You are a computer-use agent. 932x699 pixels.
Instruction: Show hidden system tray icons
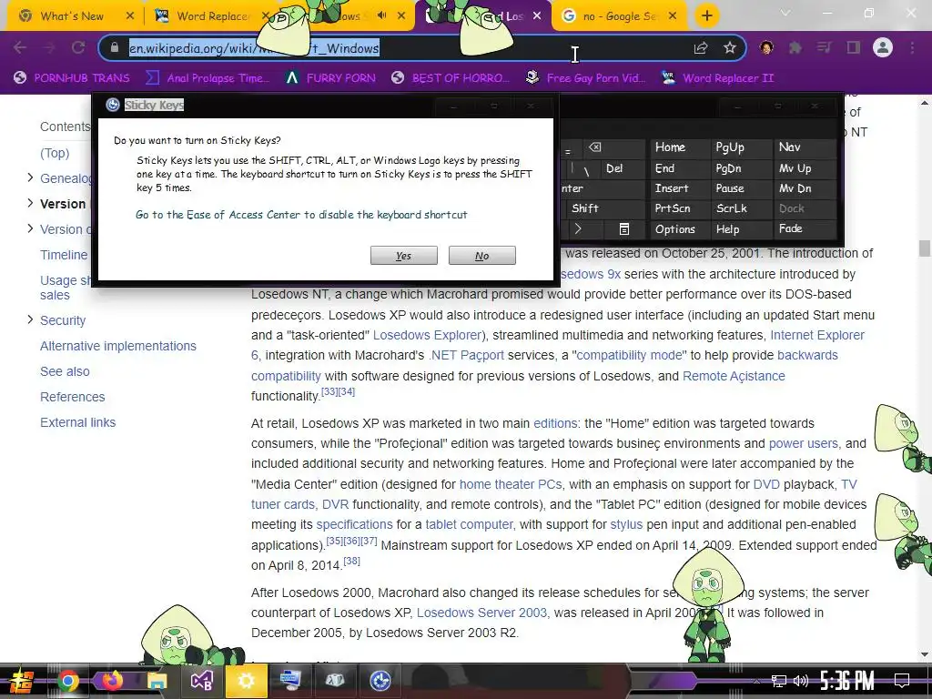click(756, 681)
